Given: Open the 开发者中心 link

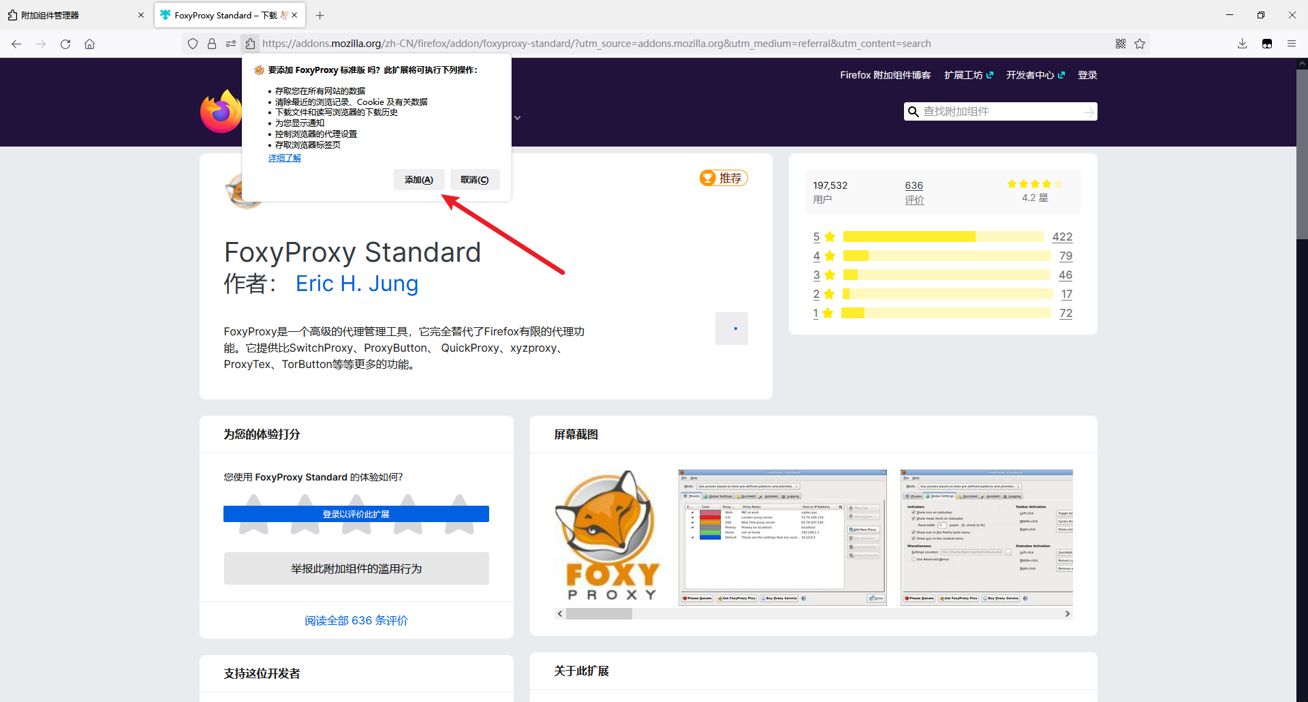Looking at the screenshot, I should [1035, 75].
